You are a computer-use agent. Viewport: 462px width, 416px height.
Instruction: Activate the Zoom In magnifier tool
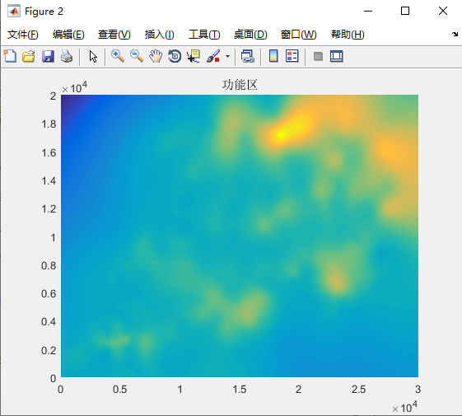pyautogui.click(x=118, y=56)
